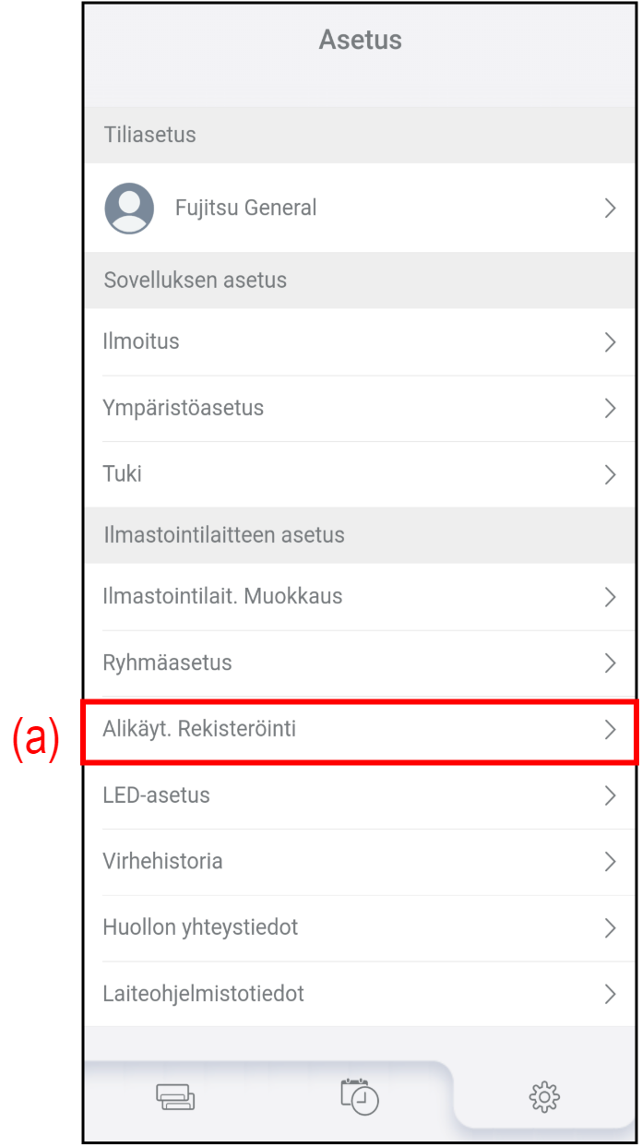Select Ympäristöasetus from the settings list
Screen dimensions: 642x1147
tap(184, 408)
